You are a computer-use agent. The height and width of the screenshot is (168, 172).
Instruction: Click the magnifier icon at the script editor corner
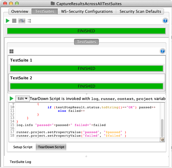[162, 140]
